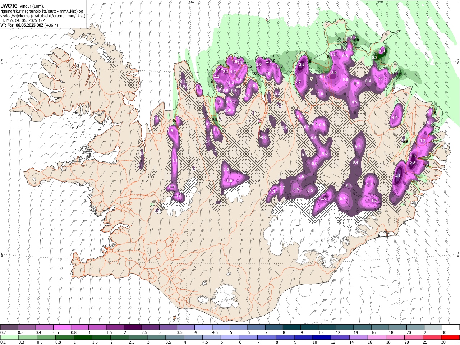
Task: Pick dark purple upper swatch between 2 and 2.5
Action: click(x=133, y=327)
